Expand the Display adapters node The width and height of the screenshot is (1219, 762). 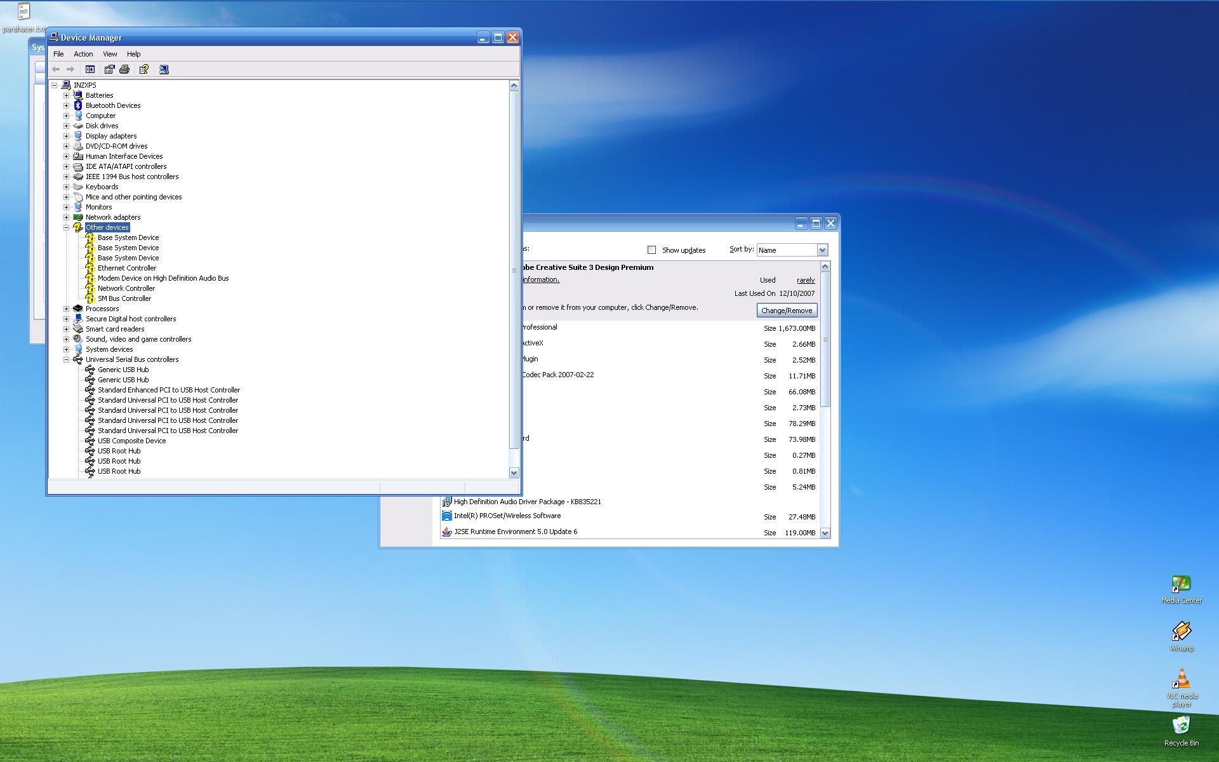click(66, 136)
